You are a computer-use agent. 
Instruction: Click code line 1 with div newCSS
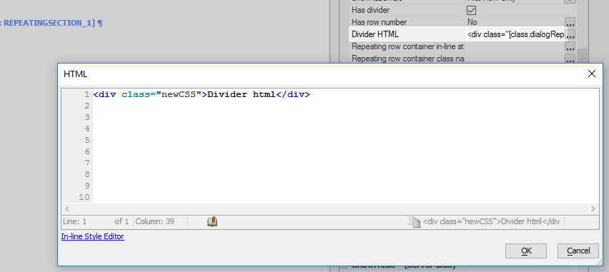[x=202, y=94]
